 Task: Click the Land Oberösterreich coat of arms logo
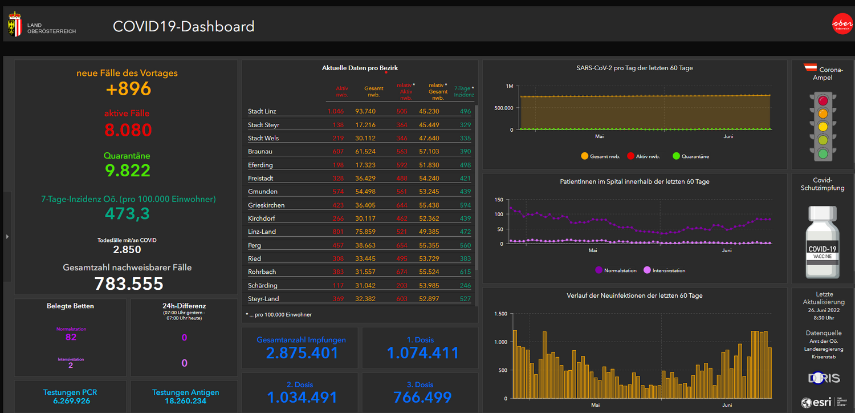14,24
